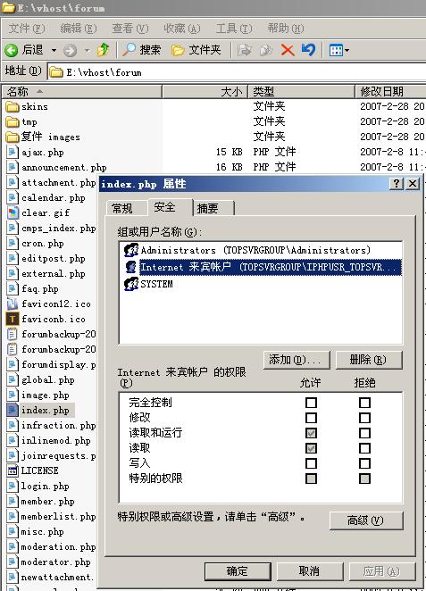Click the 高级(V) Advanced button
The height and width of the screenshot is (591, 426).
(366, 520)
